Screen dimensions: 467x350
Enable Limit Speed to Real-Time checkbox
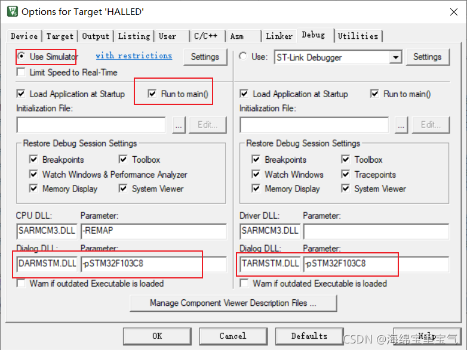21,72
